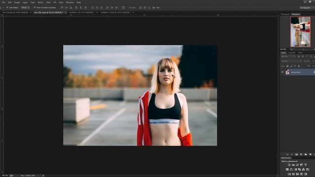This screenshot has height=177, width=315.
Task: Click the Navigator preview thumbnail
Action: pyautogui.click(x=300, y=31)
